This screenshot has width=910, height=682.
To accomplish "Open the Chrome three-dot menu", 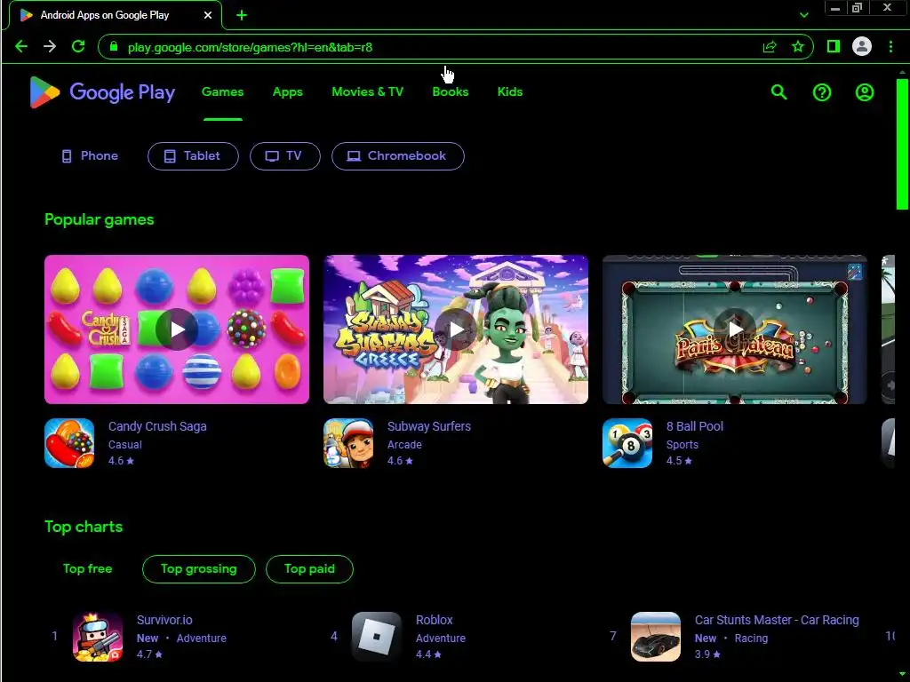I will [890, 46].
